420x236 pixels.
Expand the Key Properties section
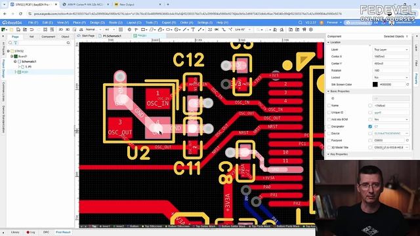329,154
